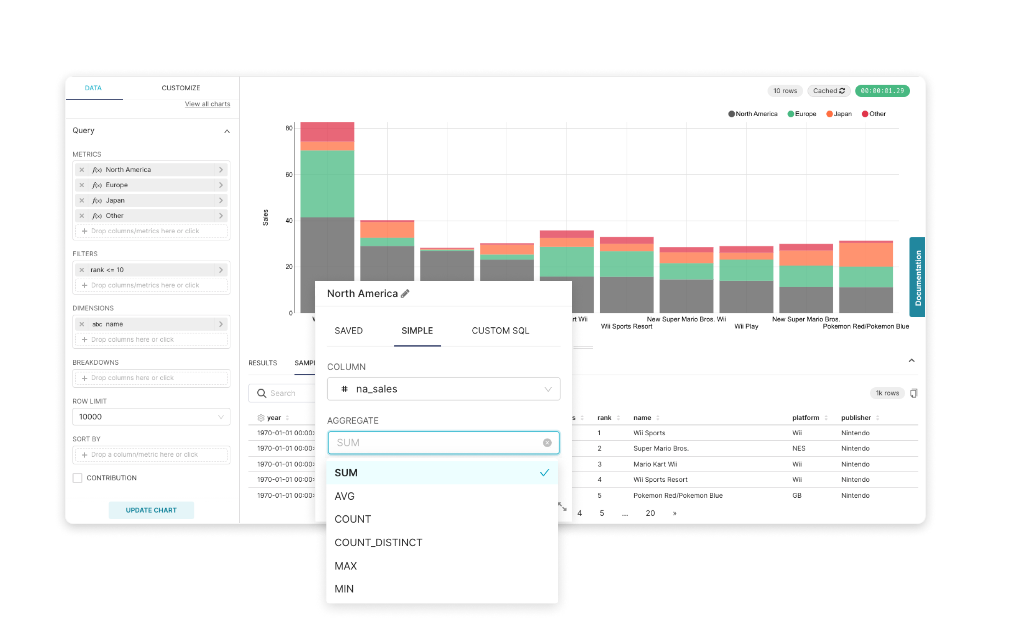Delete the rank <= 10 filter
1022x639 pixels.
tap(82, 270)
